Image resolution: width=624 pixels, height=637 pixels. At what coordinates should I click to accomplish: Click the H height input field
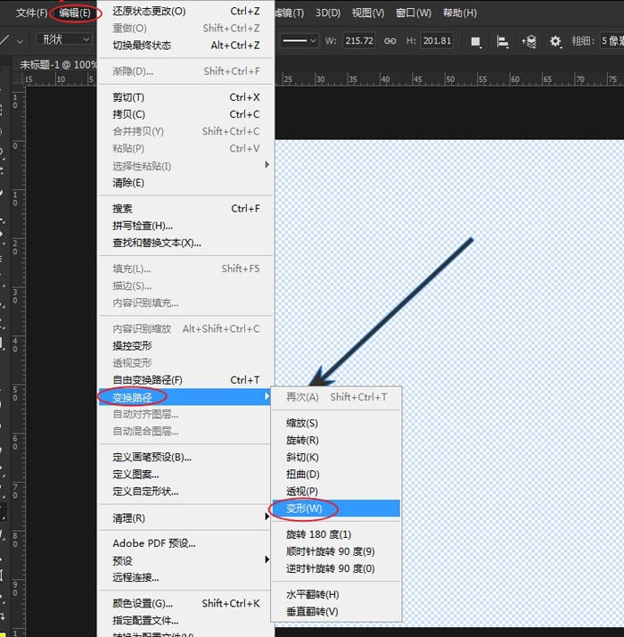tap(437, 41)
